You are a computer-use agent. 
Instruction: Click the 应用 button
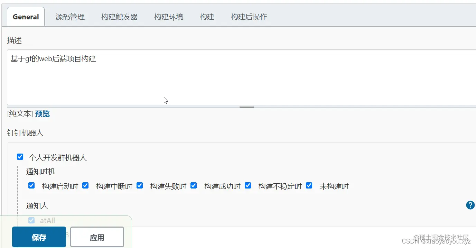(x=97, y=237)
